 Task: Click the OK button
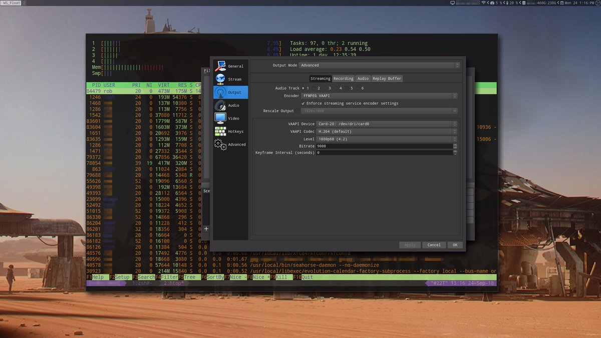point(455,245)
